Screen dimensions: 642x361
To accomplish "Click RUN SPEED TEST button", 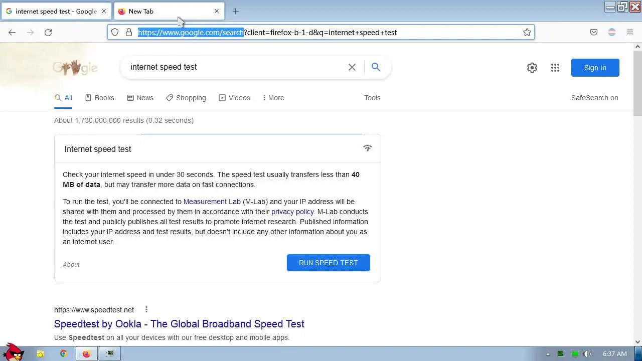I will (329, 263).
